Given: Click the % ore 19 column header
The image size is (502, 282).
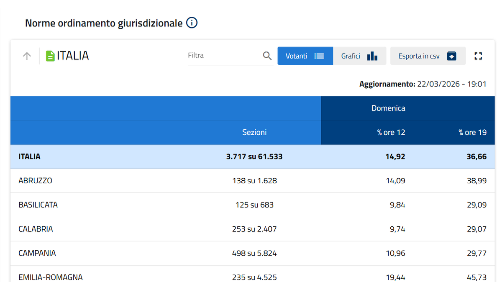Looking at the screenshot, I should (x=473, y=132).
